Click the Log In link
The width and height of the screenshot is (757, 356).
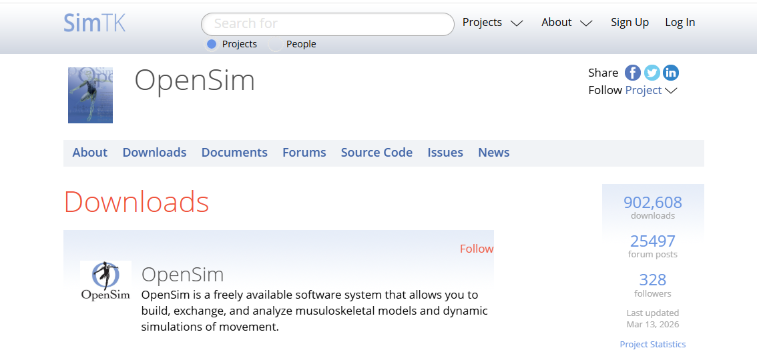coord(680,22)
